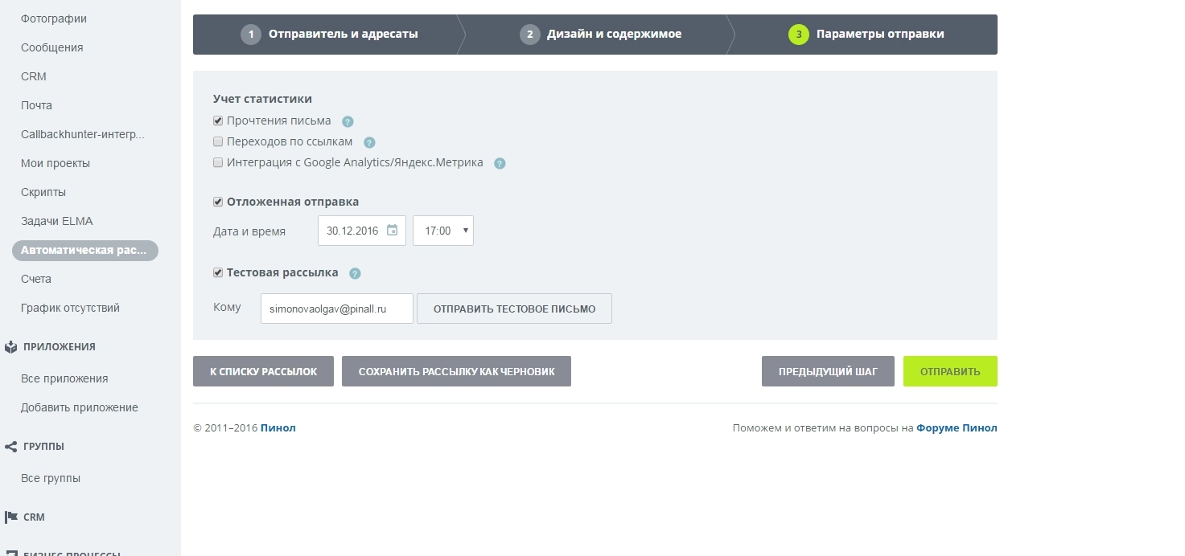Uncheck the Прочтения письма checkbox

[x=218, y=121]
